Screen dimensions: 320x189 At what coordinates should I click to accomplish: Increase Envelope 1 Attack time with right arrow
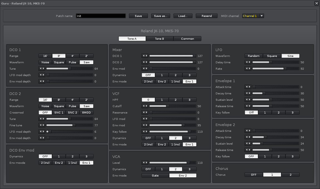point(249,87)
